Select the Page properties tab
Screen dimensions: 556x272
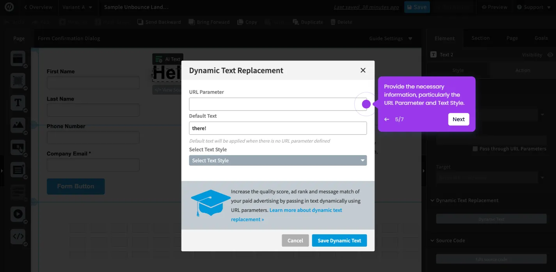click(512, 38)
